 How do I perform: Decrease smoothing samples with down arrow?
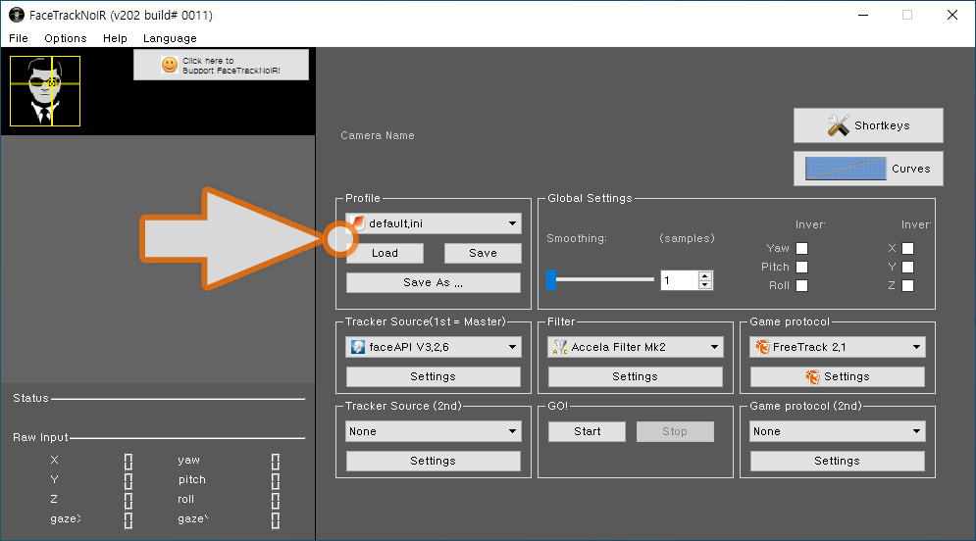[704, 285]
